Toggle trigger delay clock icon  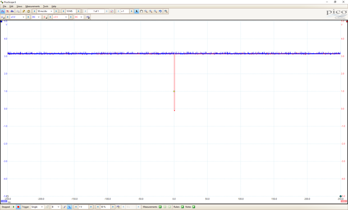tap(118, 207)
